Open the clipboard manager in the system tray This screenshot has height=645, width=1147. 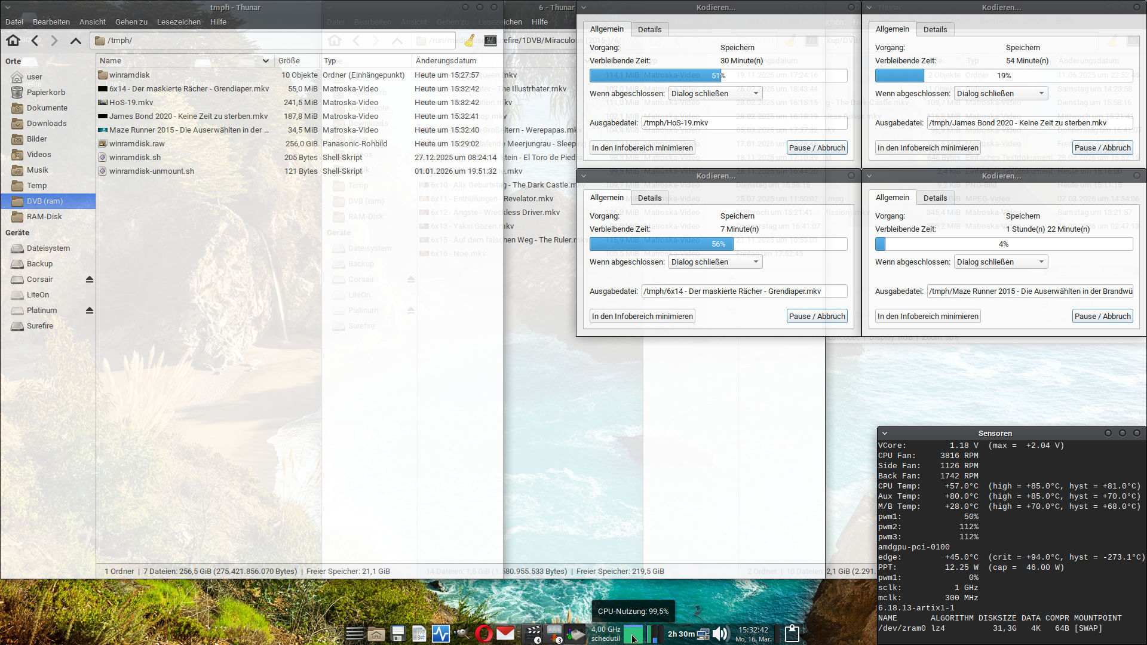click(792, 634)
